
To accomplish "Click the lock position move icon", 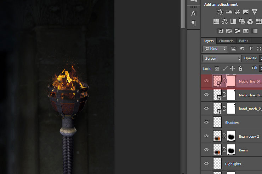I will tap(233, 68).
